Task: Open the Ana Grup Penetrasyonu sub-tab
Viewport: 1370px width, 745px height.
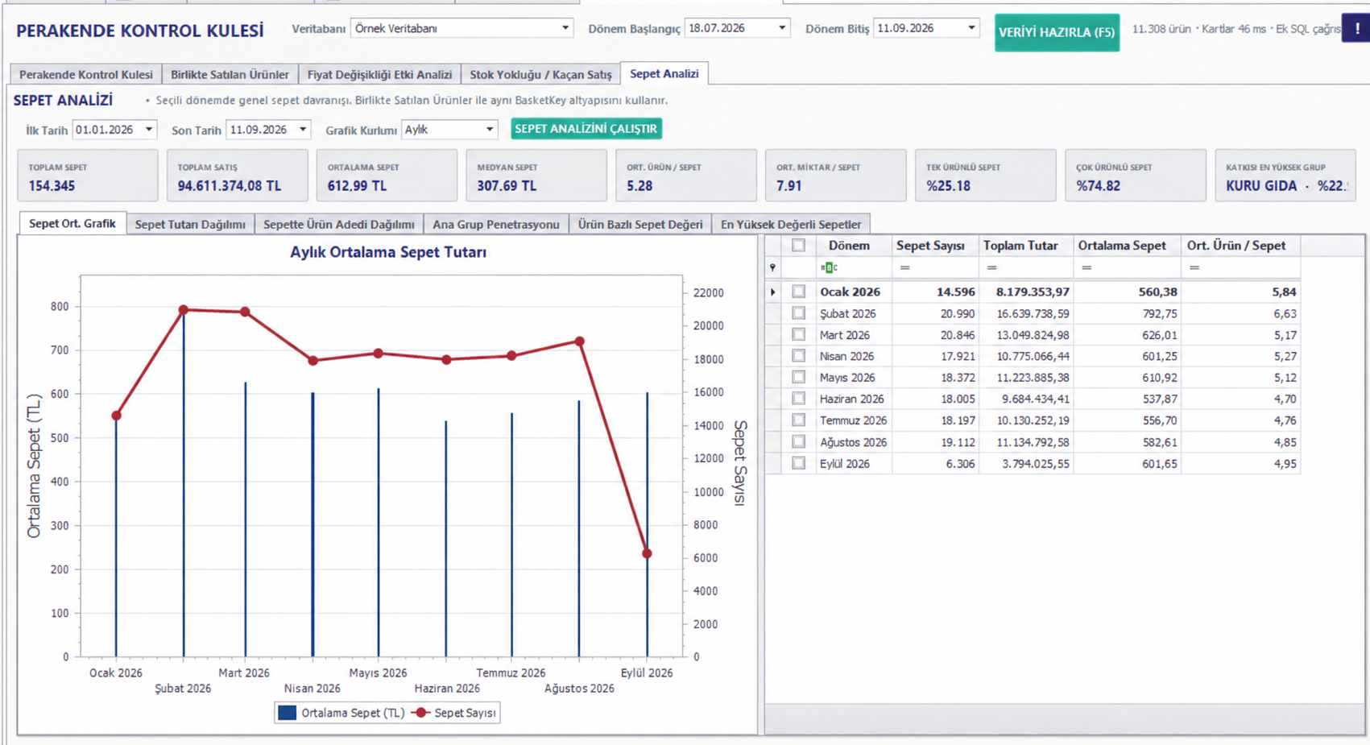Action: [x=495, y=224]
